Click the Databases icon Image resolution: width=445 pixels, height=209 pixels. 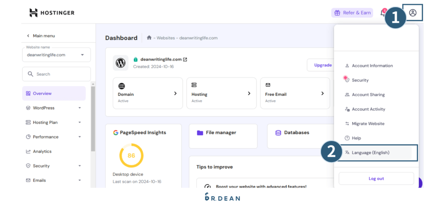[278, 133]
